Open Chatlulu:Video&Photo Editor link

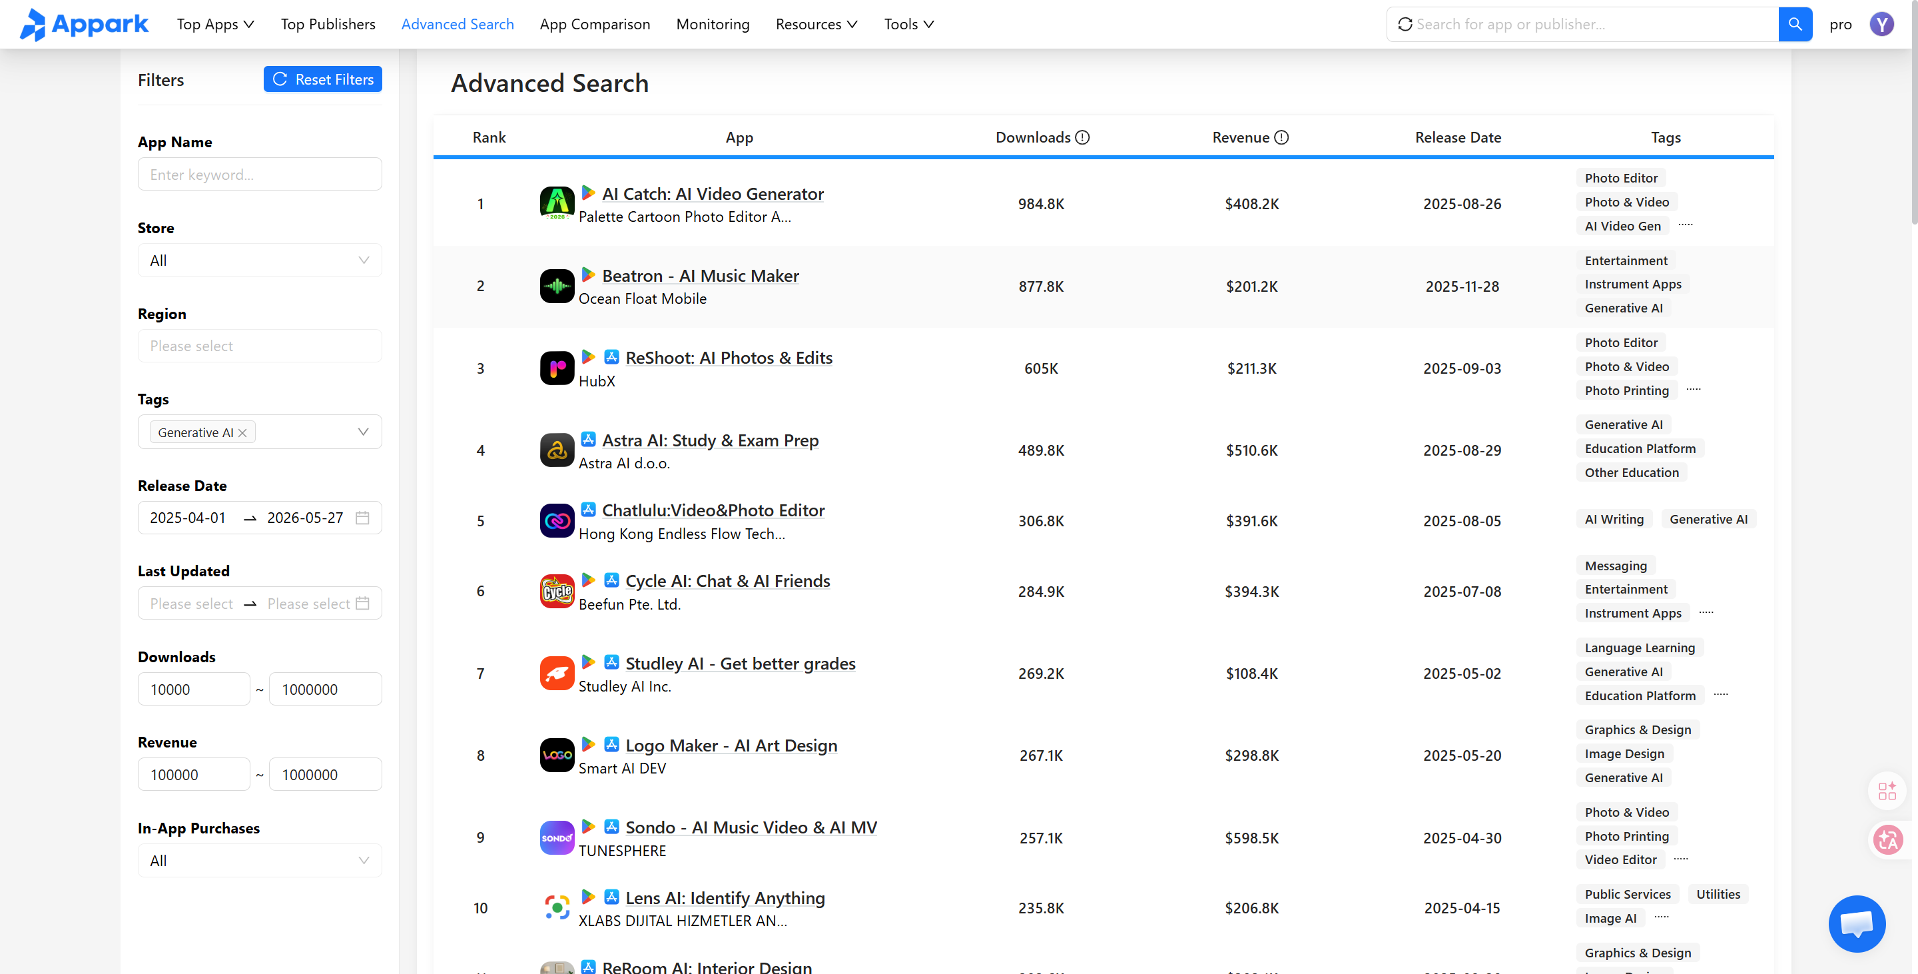click(x=713, y=511)
